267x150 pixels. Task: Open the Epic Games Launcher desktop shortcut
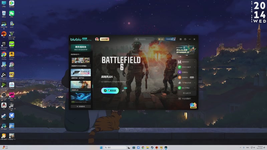(x=4, y=46)
